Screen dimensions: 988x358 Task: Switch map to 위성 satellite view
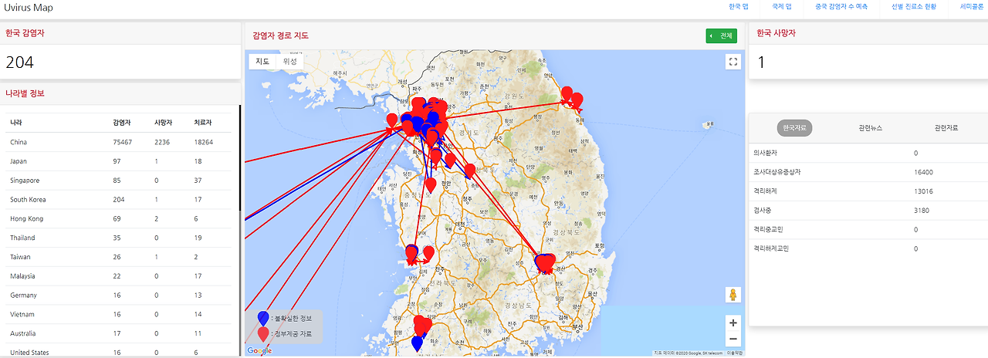coord(290,61)
